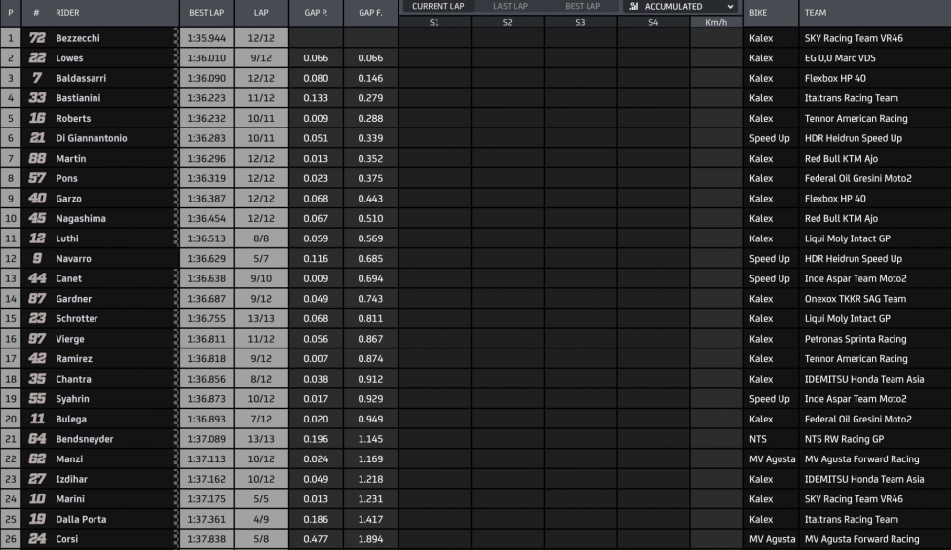Screen dimensions: 951x550
Task: Click rider number 57 badge for Pons
Action: [37, 177]
